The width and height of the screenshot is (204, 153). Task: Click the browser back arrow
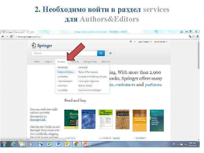(x=3, y=37)
